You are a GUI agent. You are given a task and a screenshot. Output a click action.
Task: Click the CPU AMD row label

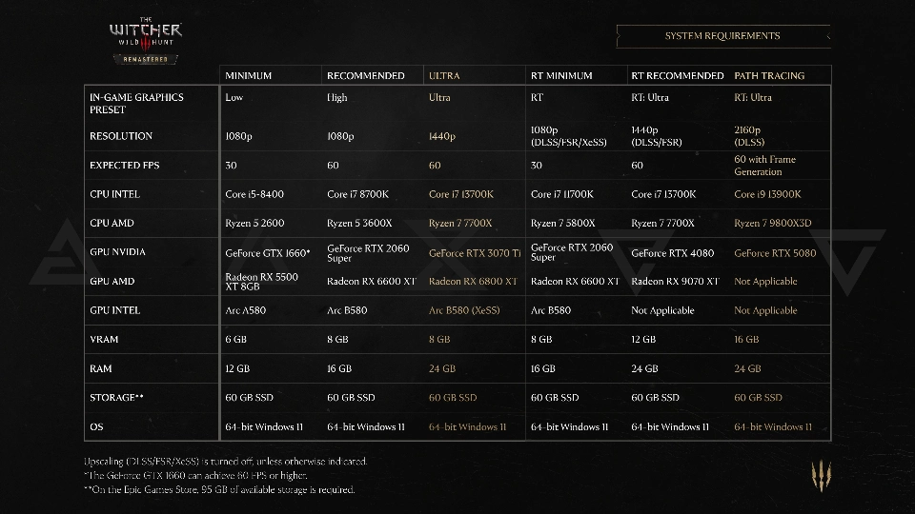112,223
